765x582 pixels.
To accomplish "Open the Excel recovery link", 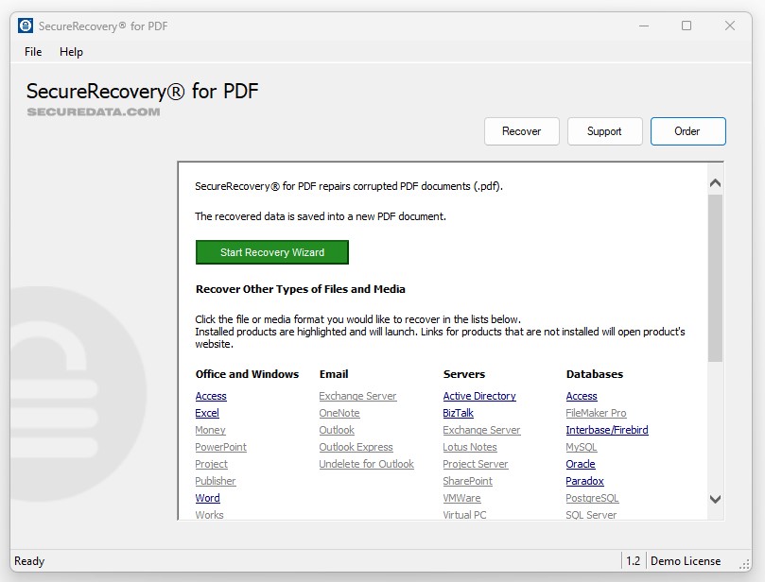I will click(207, 413).
